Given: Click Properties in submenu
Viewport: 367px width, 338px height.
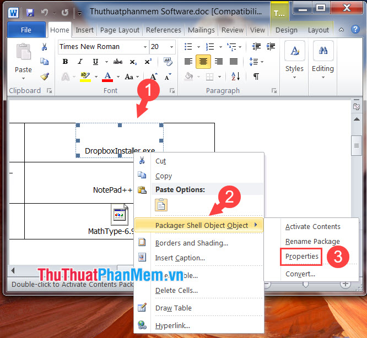Looking at the screenshot, I should (301, 257).
